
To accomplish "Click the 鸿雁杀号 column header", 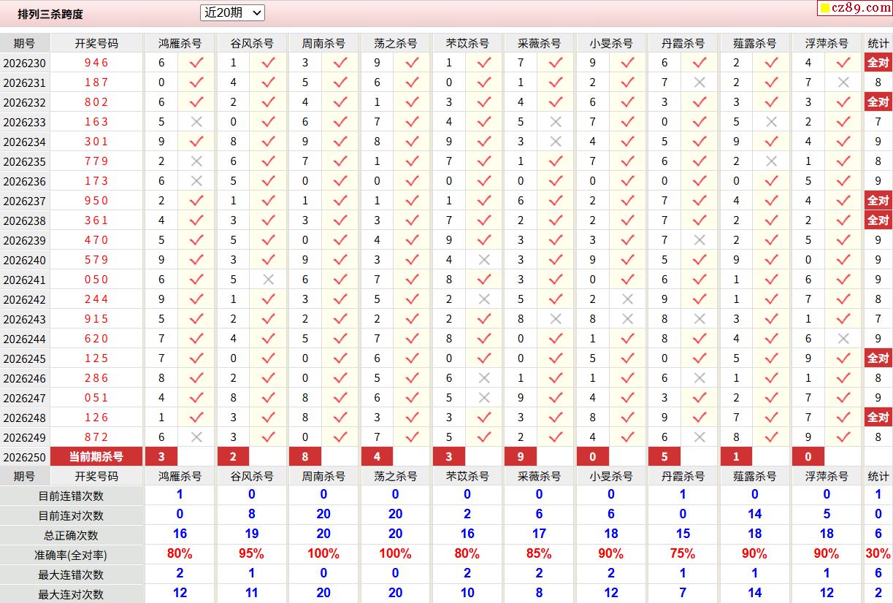I will (180, 43).
